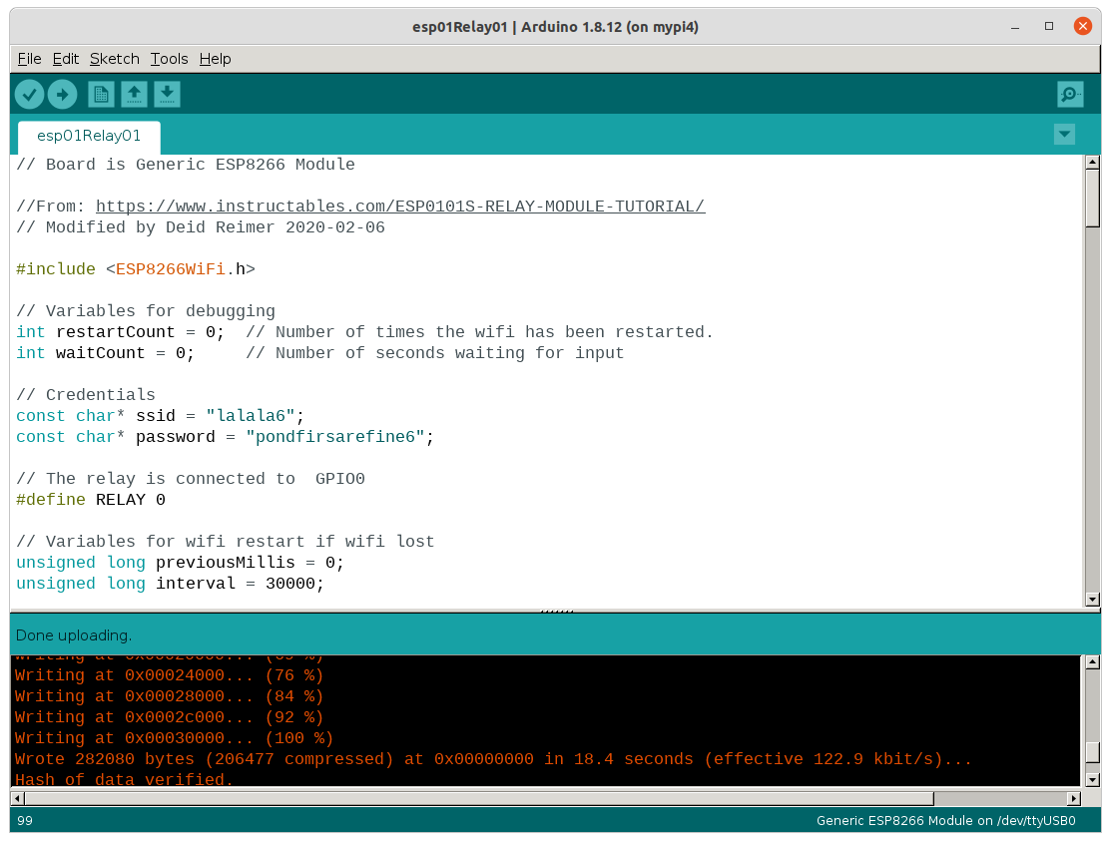
Task: Click console scrollbar up arrow
Action: coord(1093,662)
